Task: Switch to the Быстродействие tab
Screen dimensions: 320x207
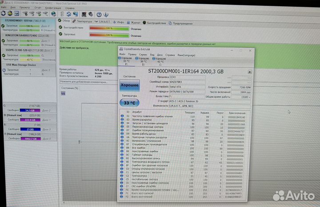Action: point(155,23)
